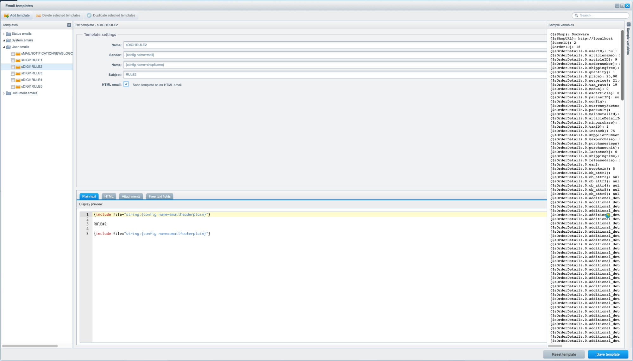Select the sDIGI1RULE5 tree item text
The width and height of the screenshot is (633, 361).
click(32, 87)
